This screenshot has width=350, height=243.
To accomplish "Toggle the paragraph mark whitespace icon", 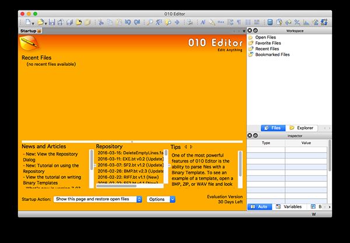I will pos(239,22).
